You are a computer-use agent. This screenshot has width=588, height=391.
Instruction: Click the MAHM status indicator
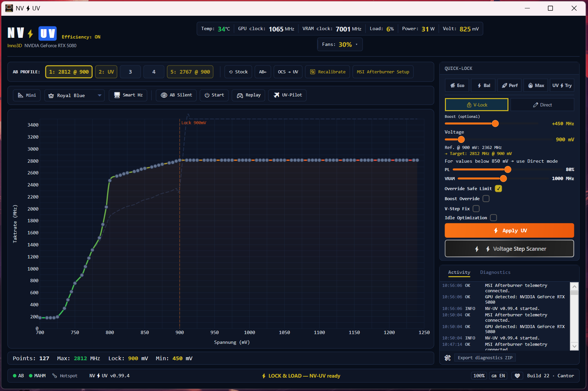37,376
